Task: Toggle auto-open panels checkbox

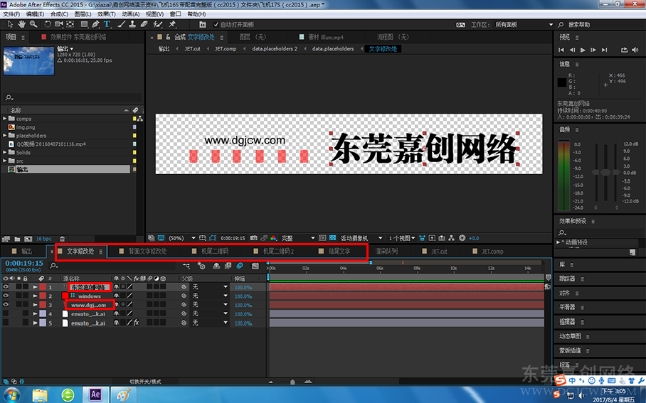Action: click(216, 25)
